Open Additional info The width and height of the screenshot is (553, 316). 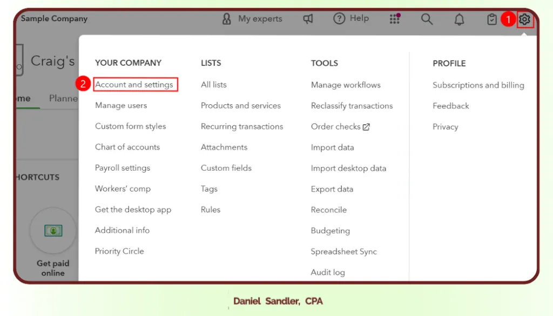click(122, 230)
